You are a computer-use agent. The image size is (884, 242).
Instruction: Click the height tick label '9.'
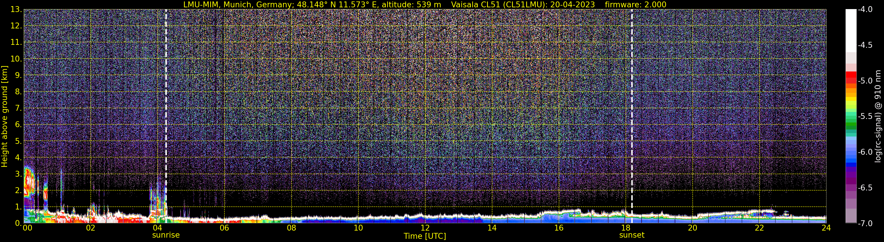click(18, 75)
